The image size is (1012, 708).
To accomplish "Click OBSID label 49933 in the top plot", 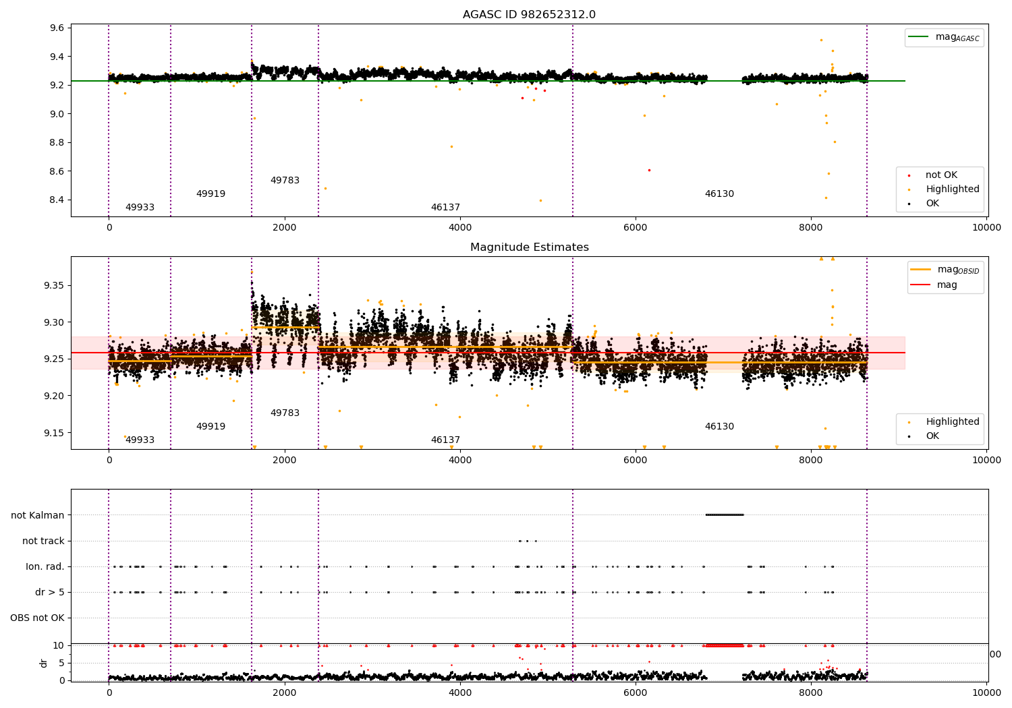I will click(140, 208).
